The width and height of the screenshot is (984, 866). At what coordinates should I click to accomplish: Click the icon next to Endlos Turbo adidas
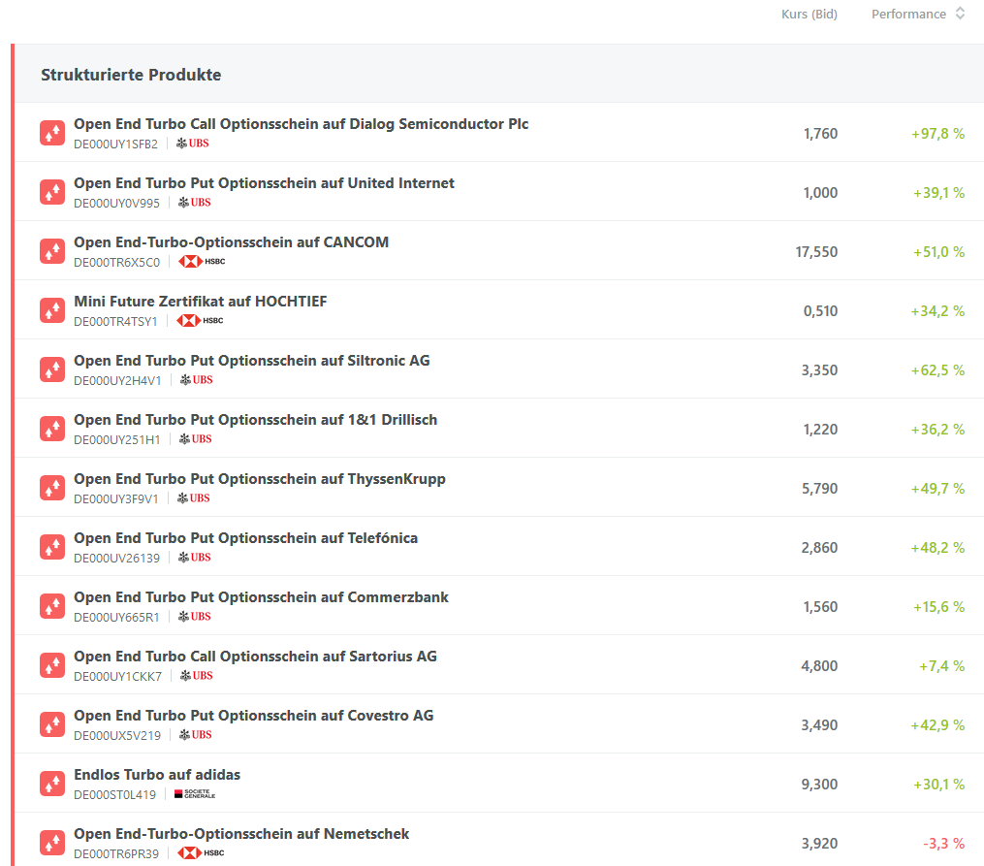[x=52, y=784]
